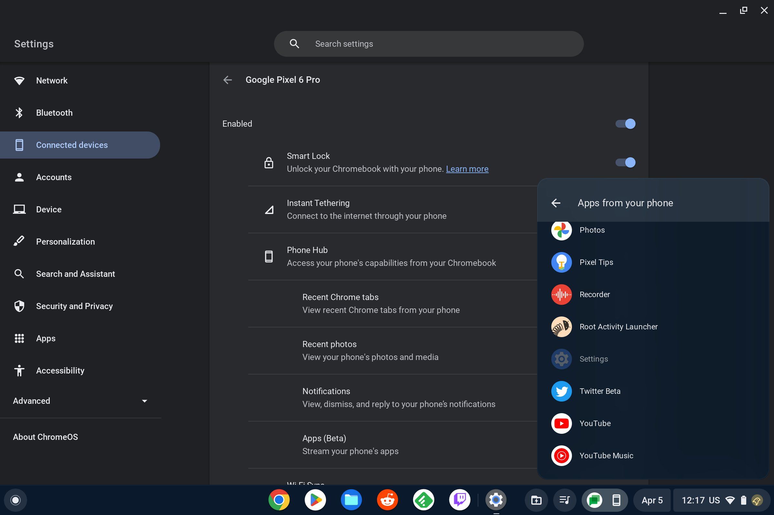Select Twitter Beta app icon
Viewport: 774px width, 515px height.
pos(561,391)
